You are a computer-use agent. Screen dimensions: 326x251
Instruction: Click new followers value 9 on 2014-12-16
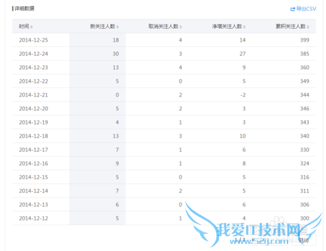point(117,163)
